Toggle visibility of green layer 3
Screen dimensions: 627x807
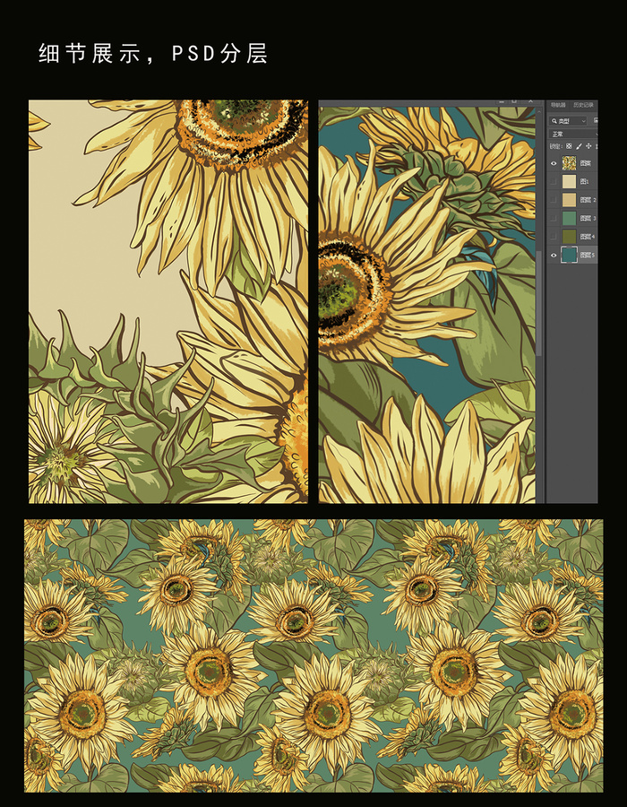tap(554, 218)
